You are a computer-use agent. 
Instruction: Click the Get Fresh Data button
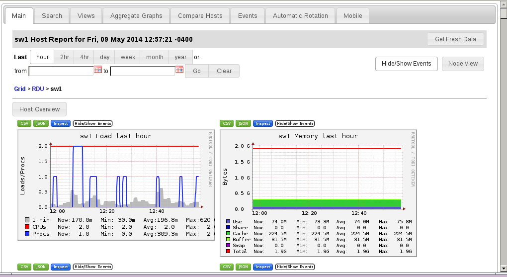pyautogui.click(x=455, y=39)
